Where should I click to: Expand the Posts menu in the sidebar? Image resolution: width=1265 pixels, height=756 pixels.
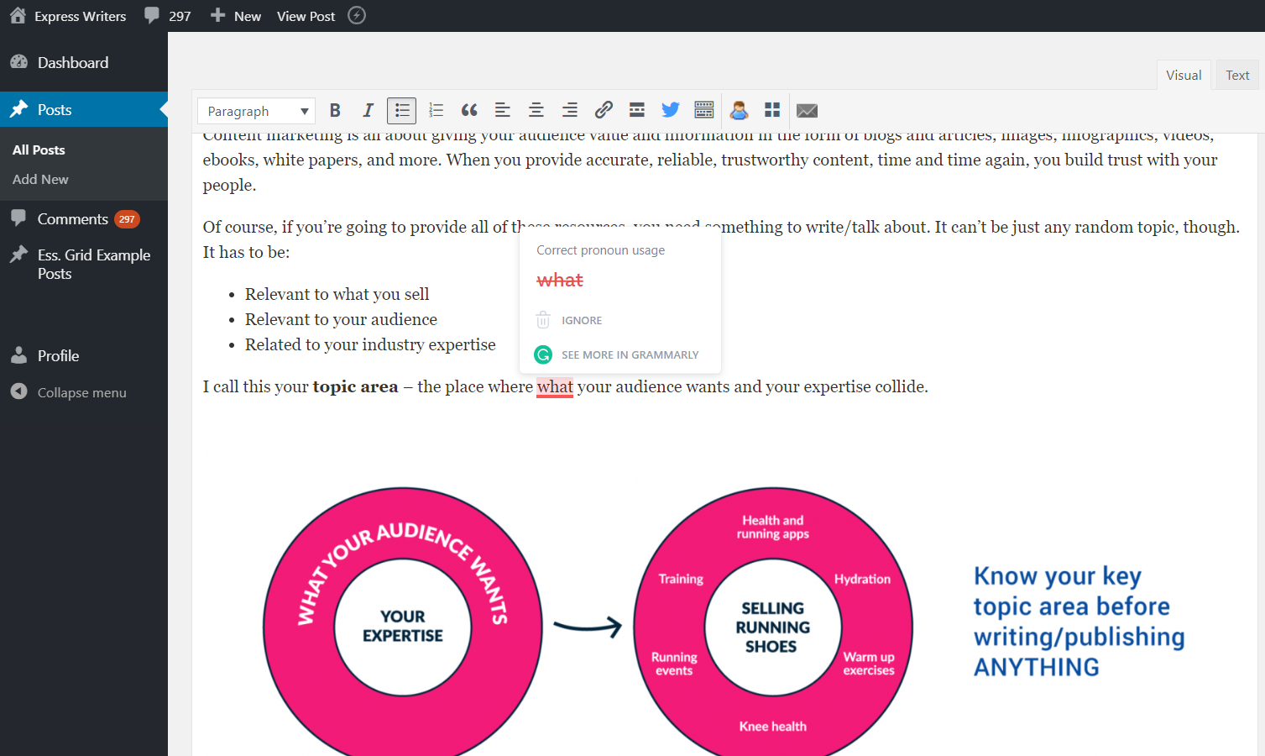tap(56, 109)
